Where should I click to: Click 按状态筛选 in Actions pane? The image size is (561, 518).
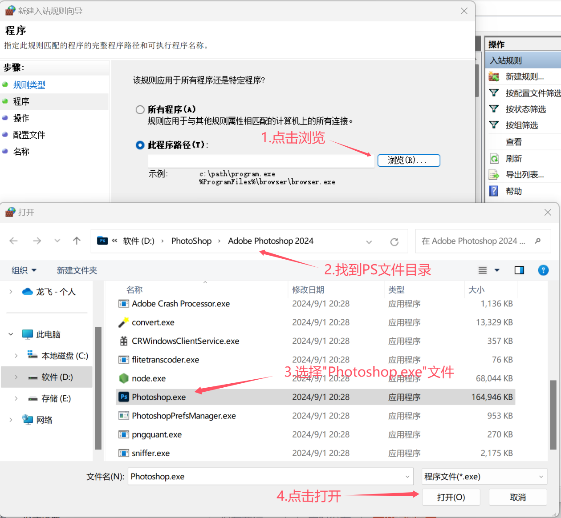click(526, 109)
